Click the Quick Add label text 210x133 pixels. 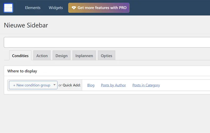[72, 85]
